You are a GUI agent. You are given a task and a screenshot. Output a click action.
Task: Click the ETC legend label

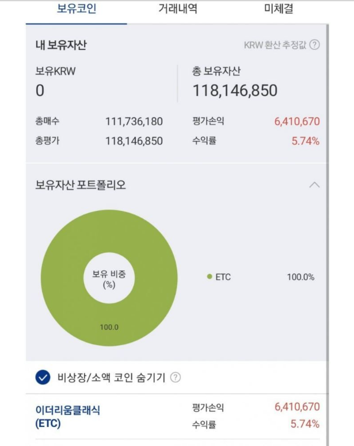(x=223, y=277)
